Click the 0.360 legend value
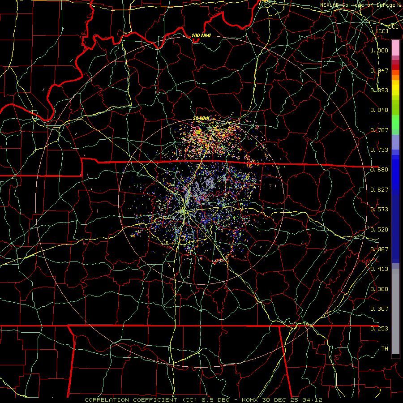This screenshot has width=403, height=403. (x=379, y=289)
